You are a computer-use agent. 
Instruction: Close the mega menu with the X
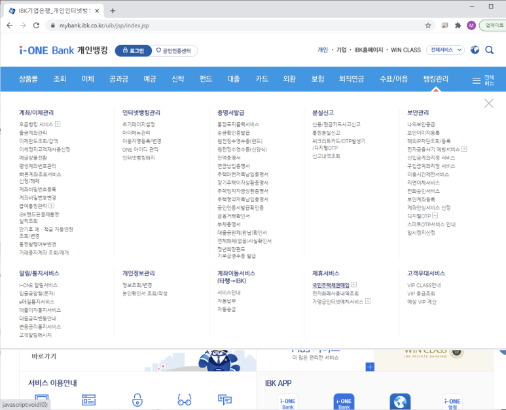tap(488, 103)
